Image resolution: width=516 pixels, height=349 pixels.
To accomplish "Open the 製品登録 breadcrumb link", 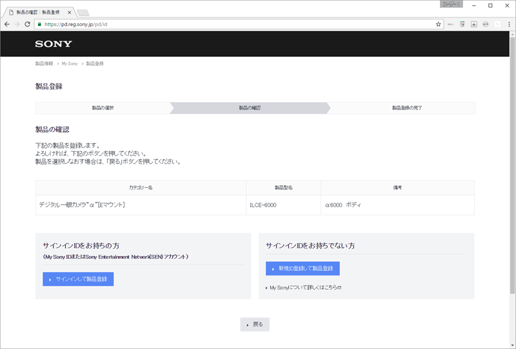I will [95, 64].
